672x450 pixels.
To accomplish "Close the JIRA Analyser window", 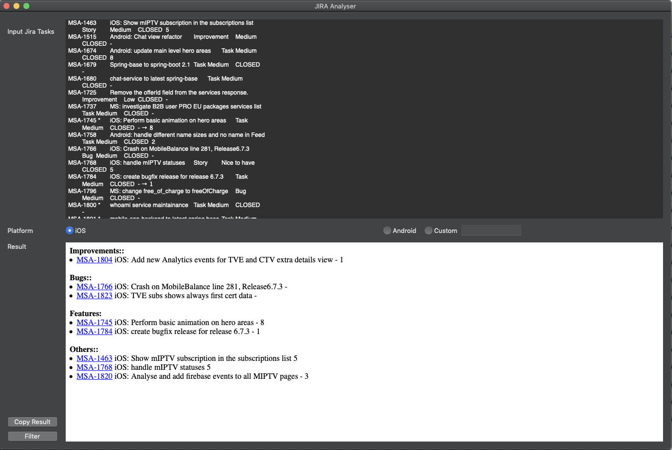I will pos(6,6).
